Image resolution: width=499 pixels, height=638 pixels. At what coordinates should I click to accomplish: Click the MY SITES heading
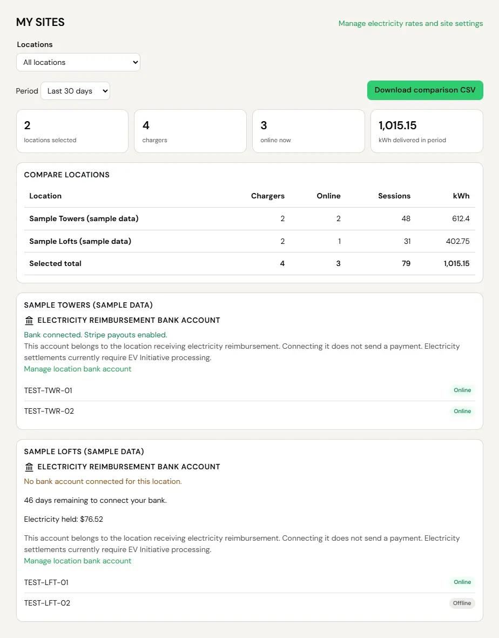tap(40, 22)
